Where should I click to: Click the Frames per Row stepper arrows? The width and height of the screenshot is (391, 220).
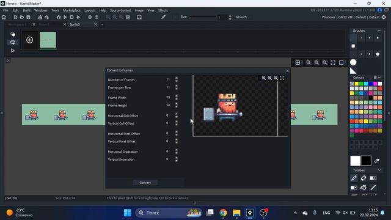177,87
